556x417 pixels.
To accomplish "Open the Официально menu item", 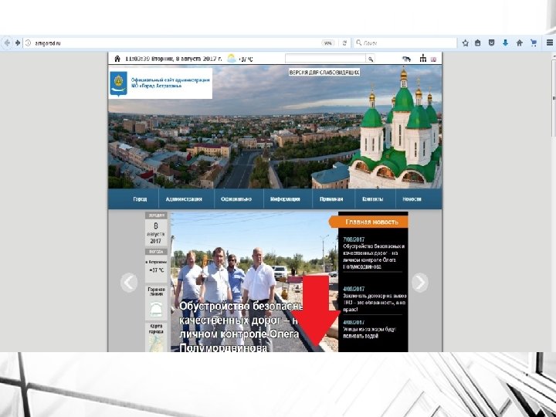I will 236,199.
